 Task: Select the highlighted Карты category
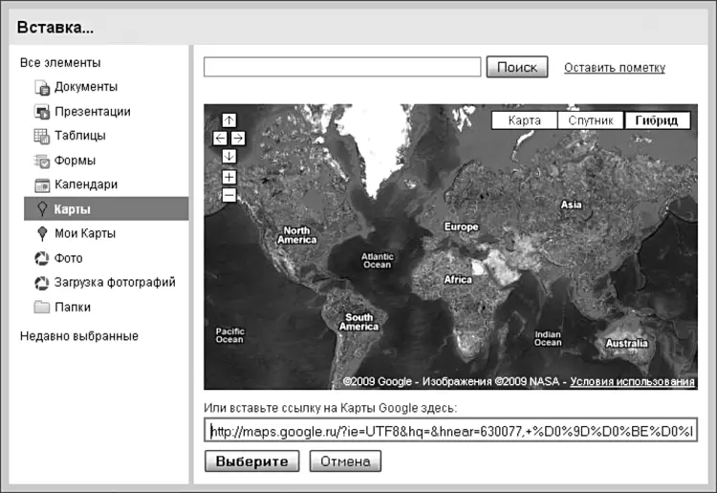click(106, 209)
